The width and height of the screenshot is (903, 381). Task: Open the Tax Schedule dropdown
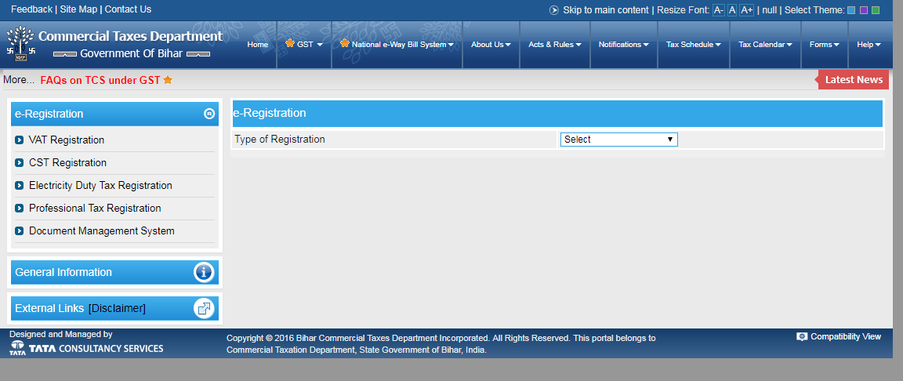pos(694,45)
